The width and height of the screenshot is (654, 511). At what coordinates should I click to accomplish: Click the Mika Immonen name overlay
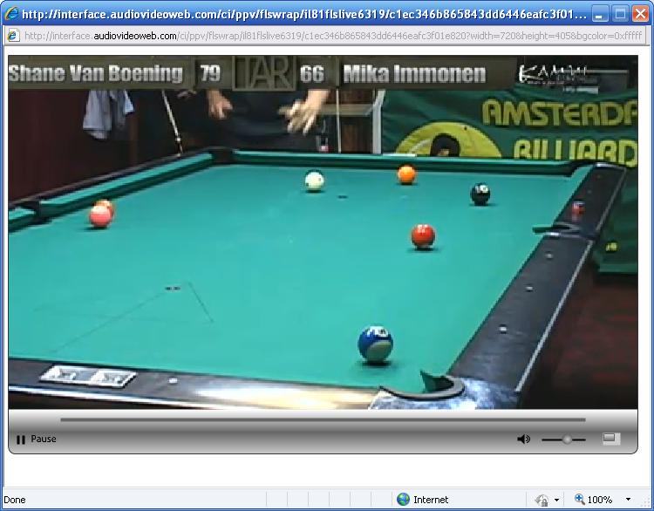tap(414, 74)
